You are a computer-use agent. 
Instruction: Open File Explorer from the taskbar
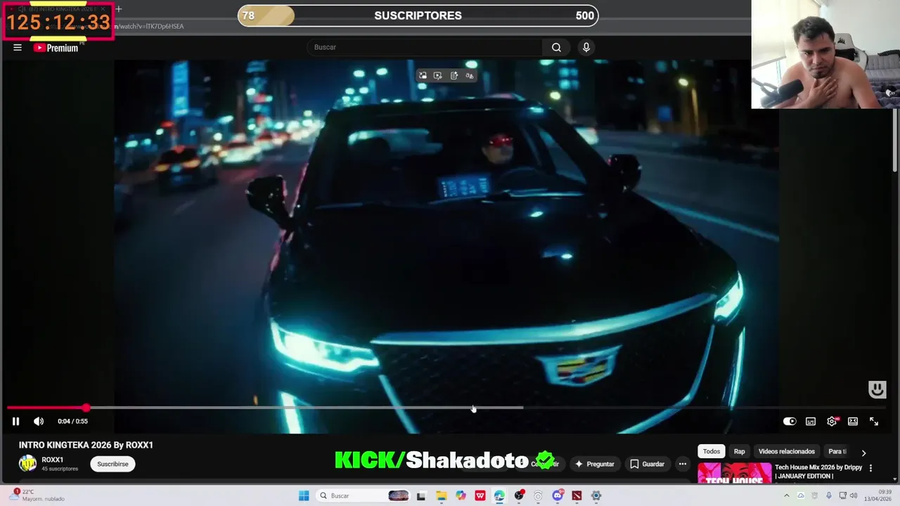click(441, 495)
